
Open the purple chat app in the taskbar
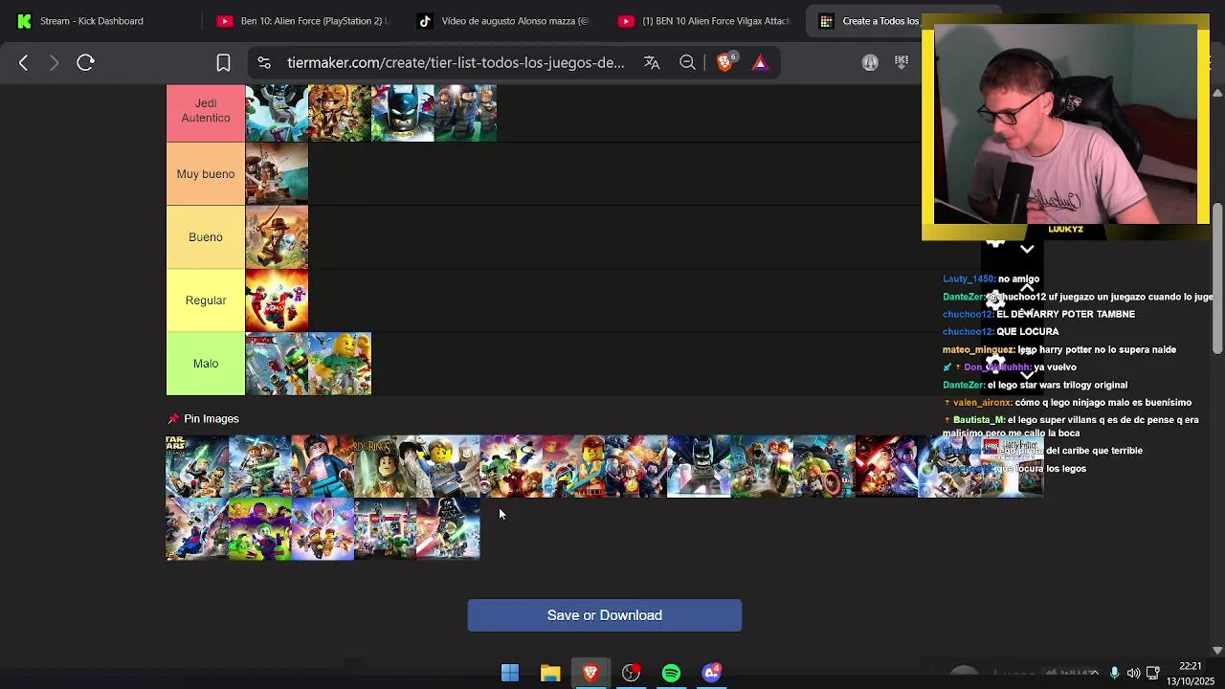[711, 674]
